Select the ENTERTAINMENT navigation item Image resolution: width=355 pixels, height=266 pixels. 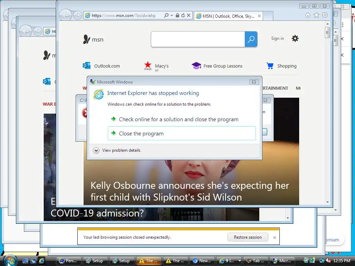[x=275, y=88]
